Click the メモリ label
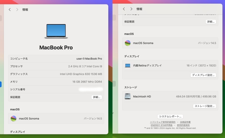225x138 pixels. 14,82
